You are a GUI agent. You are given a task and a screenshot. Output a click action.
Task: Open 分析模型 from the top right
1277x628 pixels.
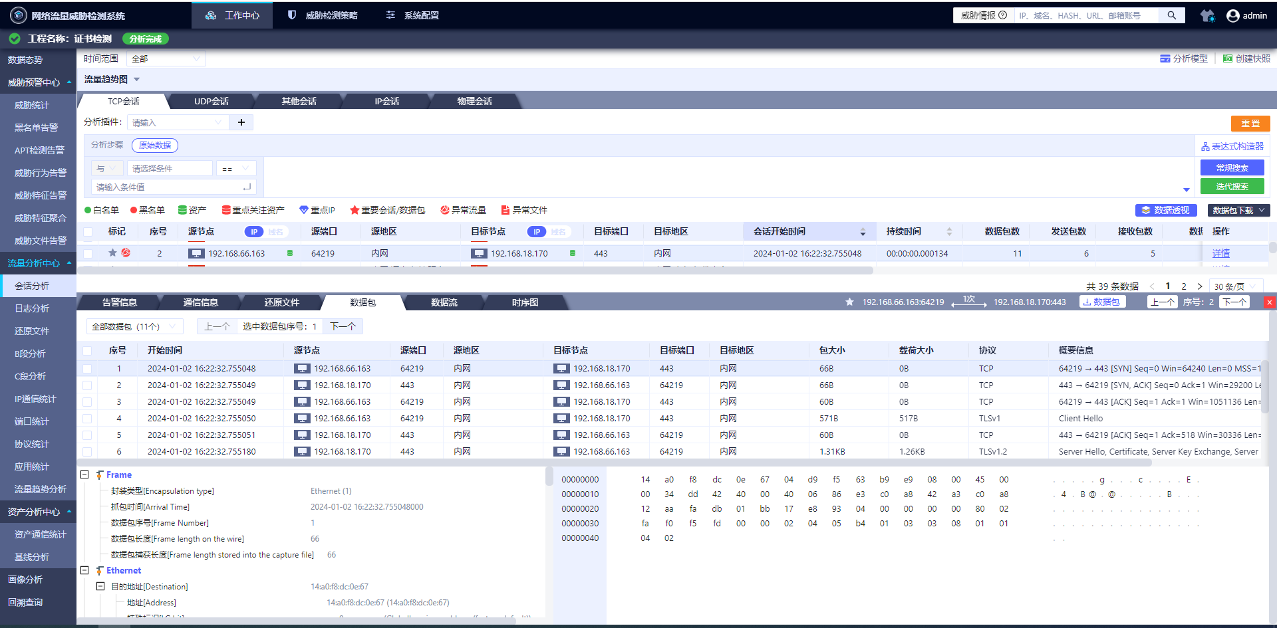click(1184, 58)
